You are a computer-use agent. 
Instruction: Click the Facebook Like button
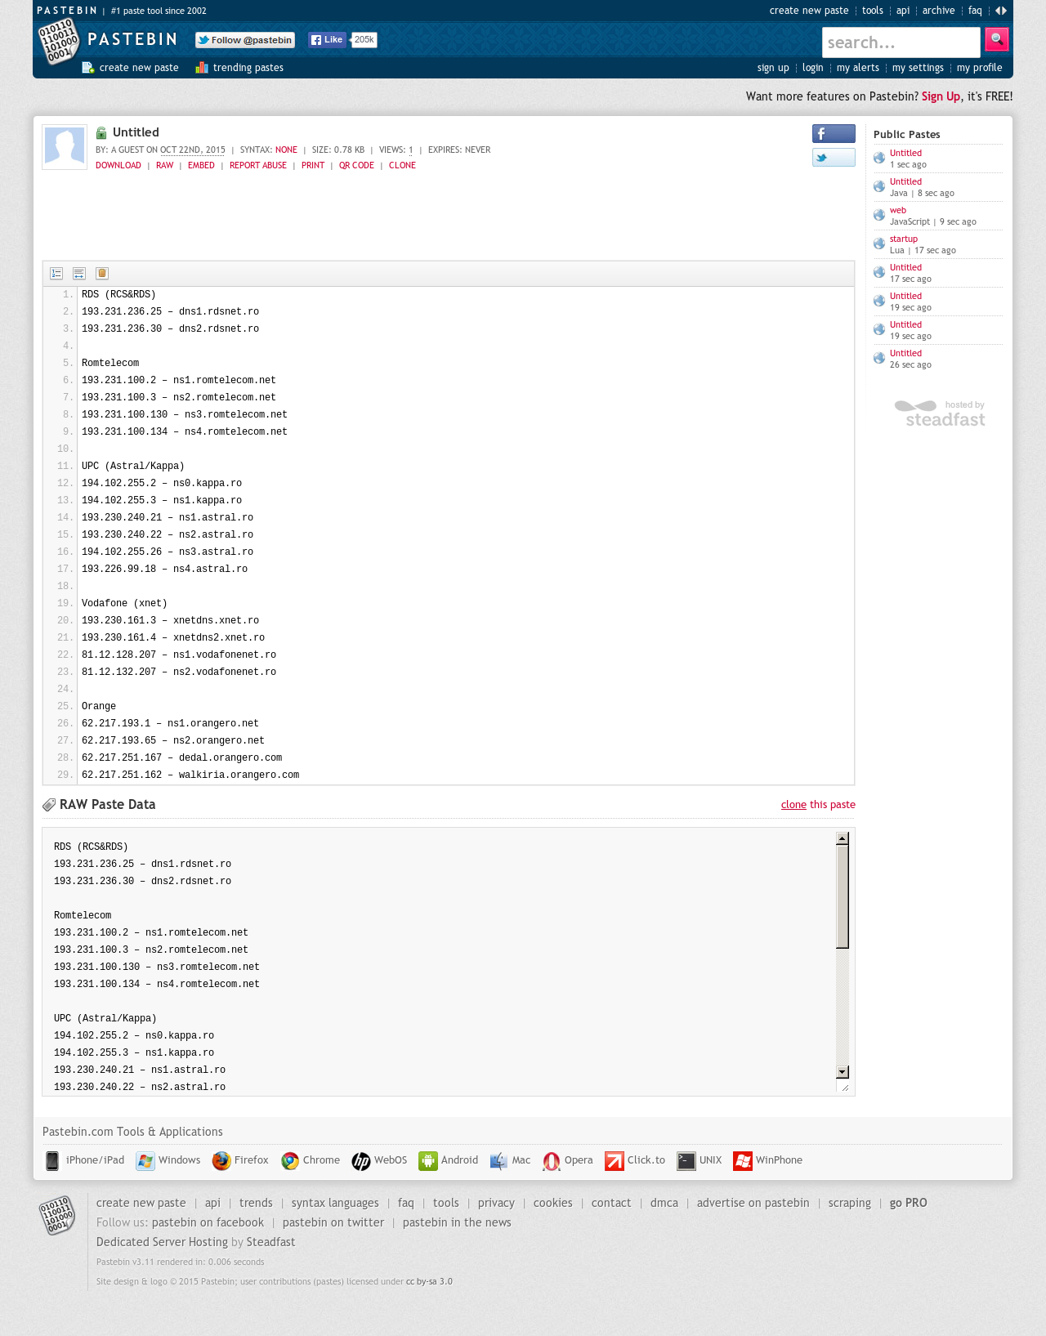[328, 40]
